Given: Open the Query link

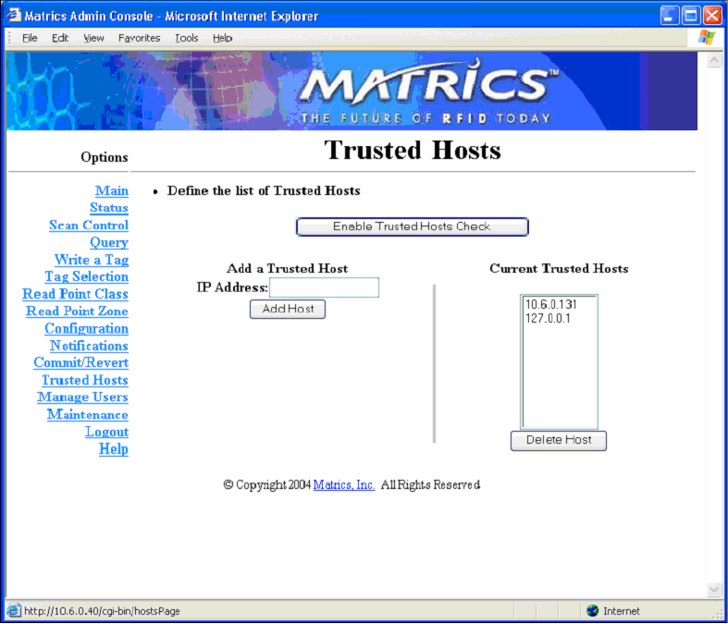Looking at the screenshot, I should (109, 242).
